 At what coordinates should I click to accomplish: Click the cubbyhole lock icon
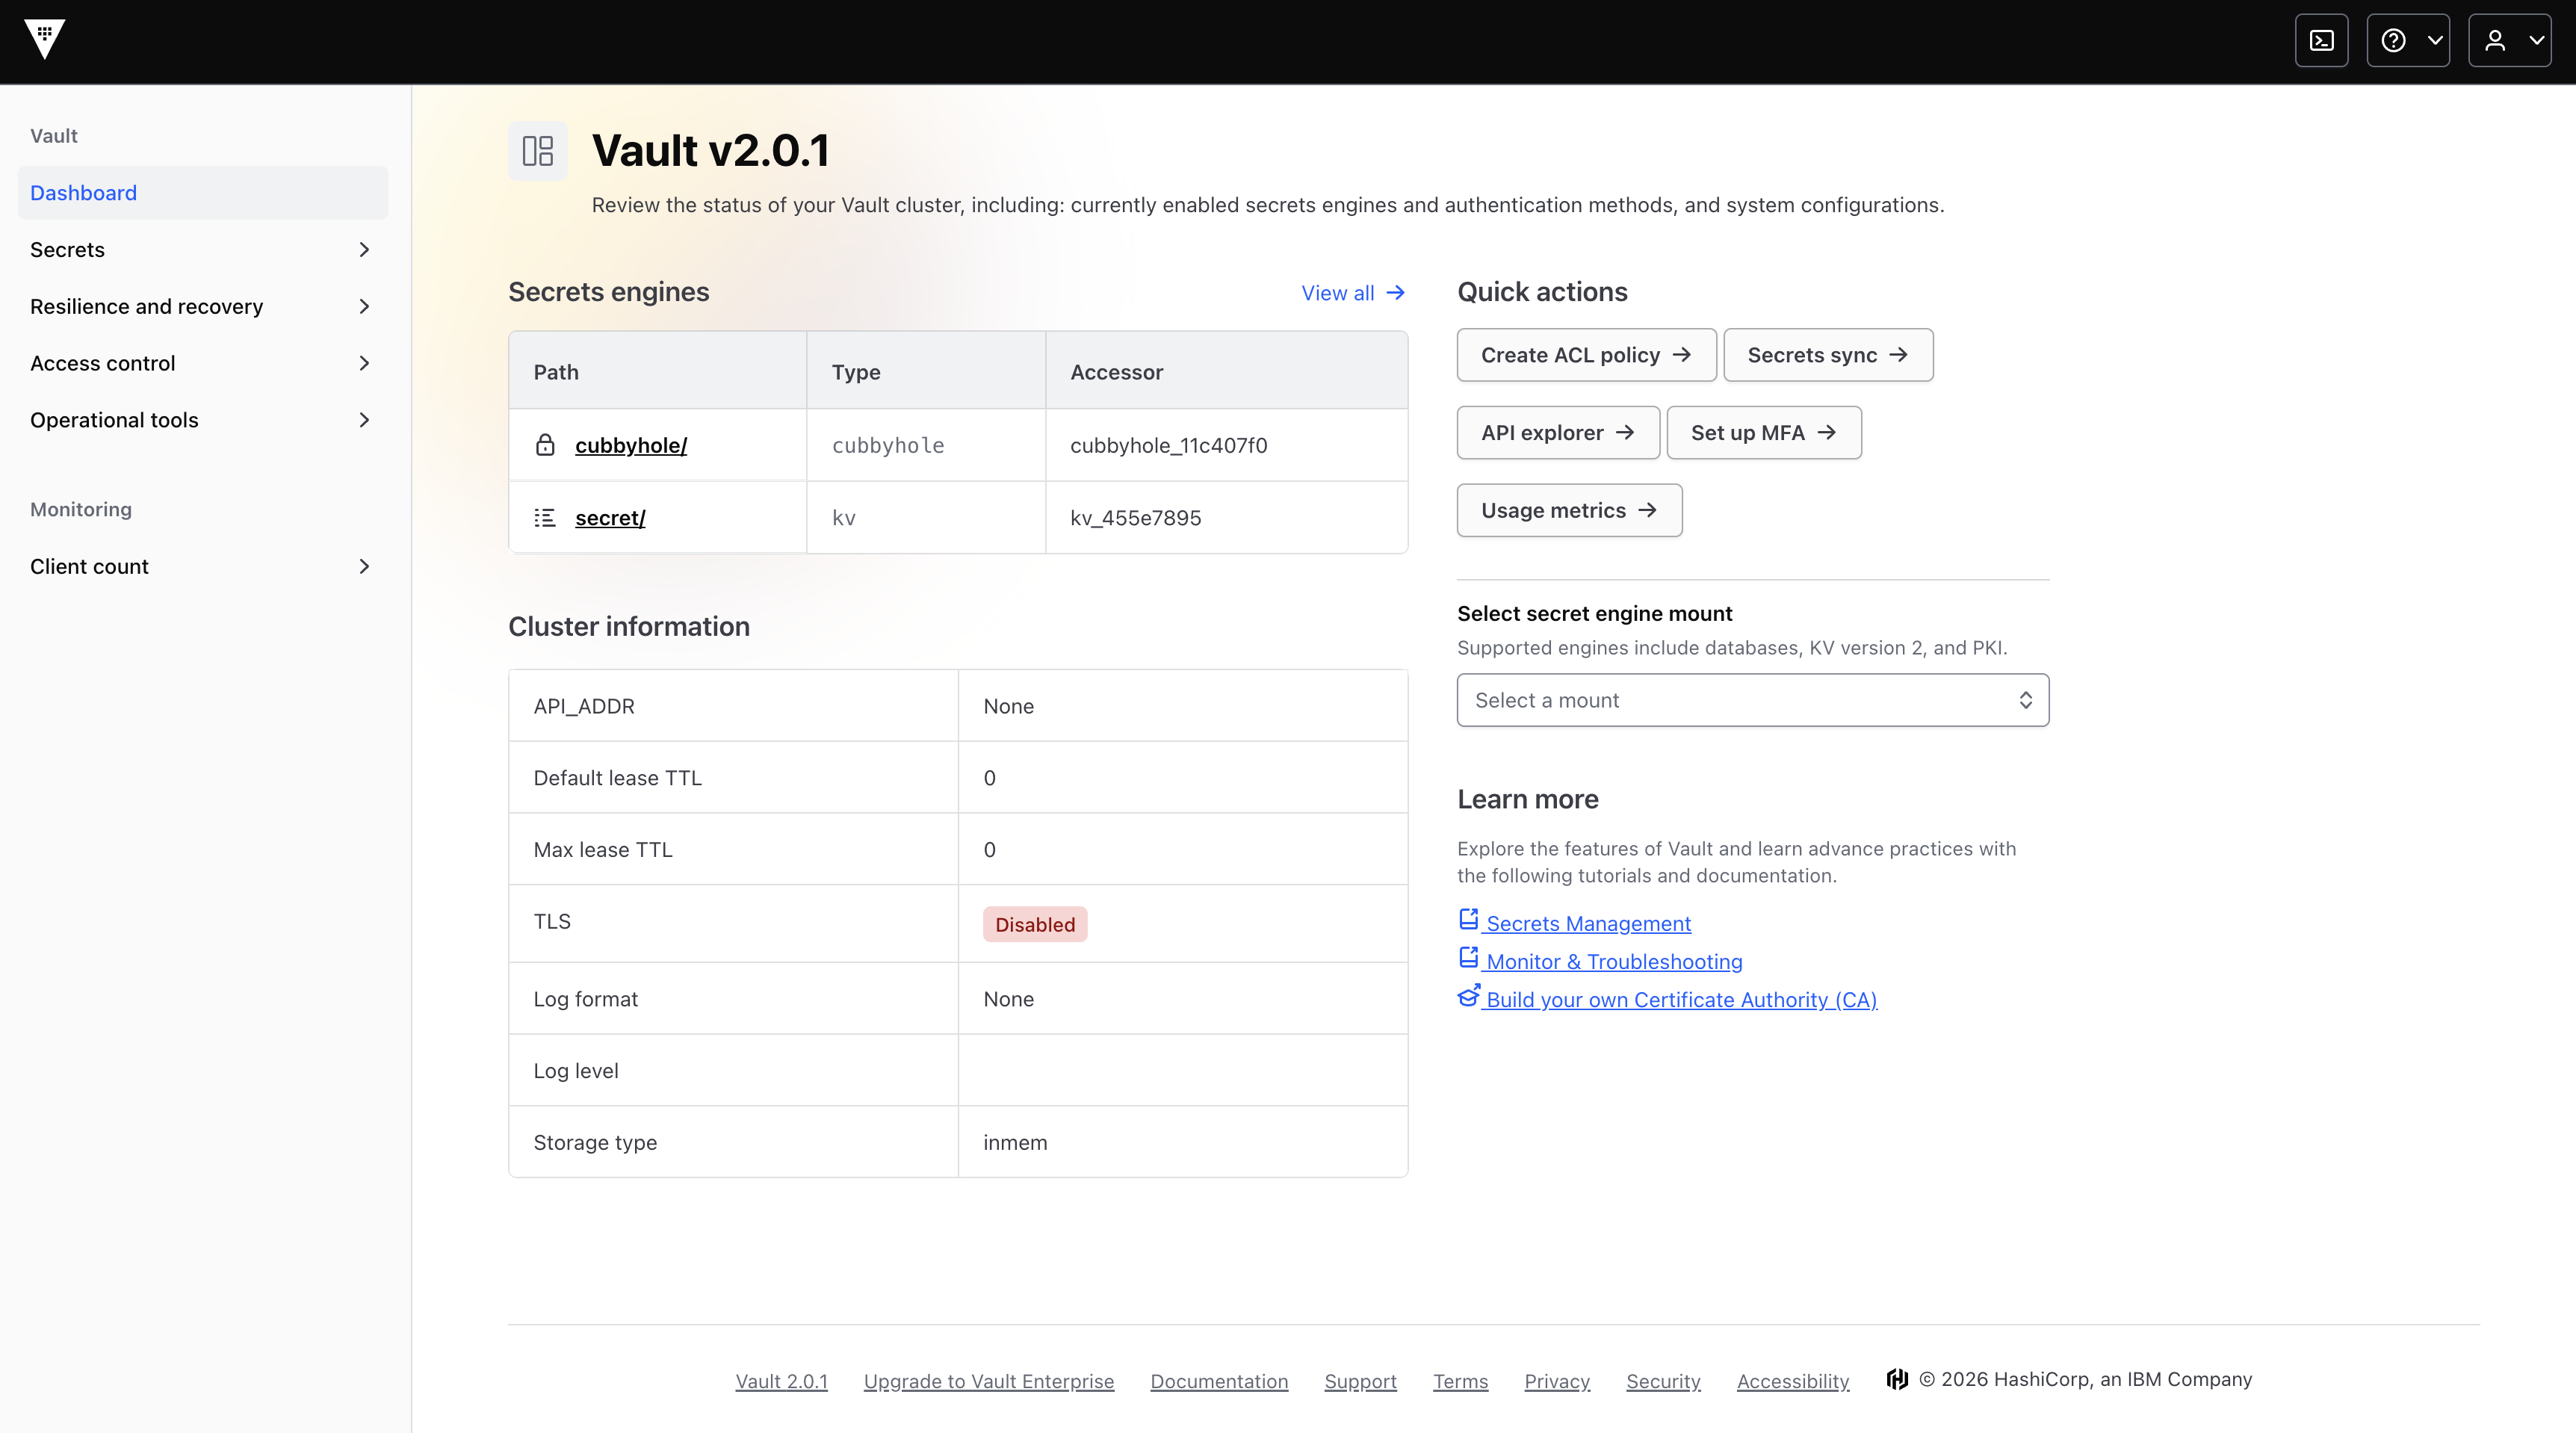(x=545, y=445)
